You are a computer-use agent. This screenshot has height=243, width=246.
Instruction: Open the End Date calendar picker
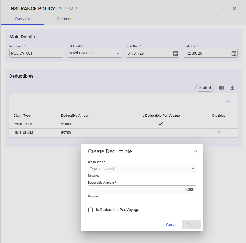click(x=234, y=54)
